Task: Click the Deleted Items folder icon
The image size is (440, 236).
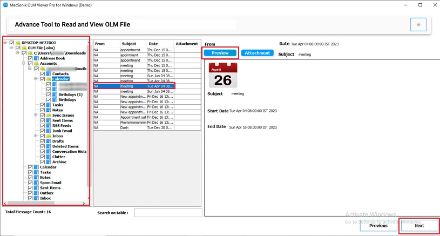Action: [x=49, y=146]
